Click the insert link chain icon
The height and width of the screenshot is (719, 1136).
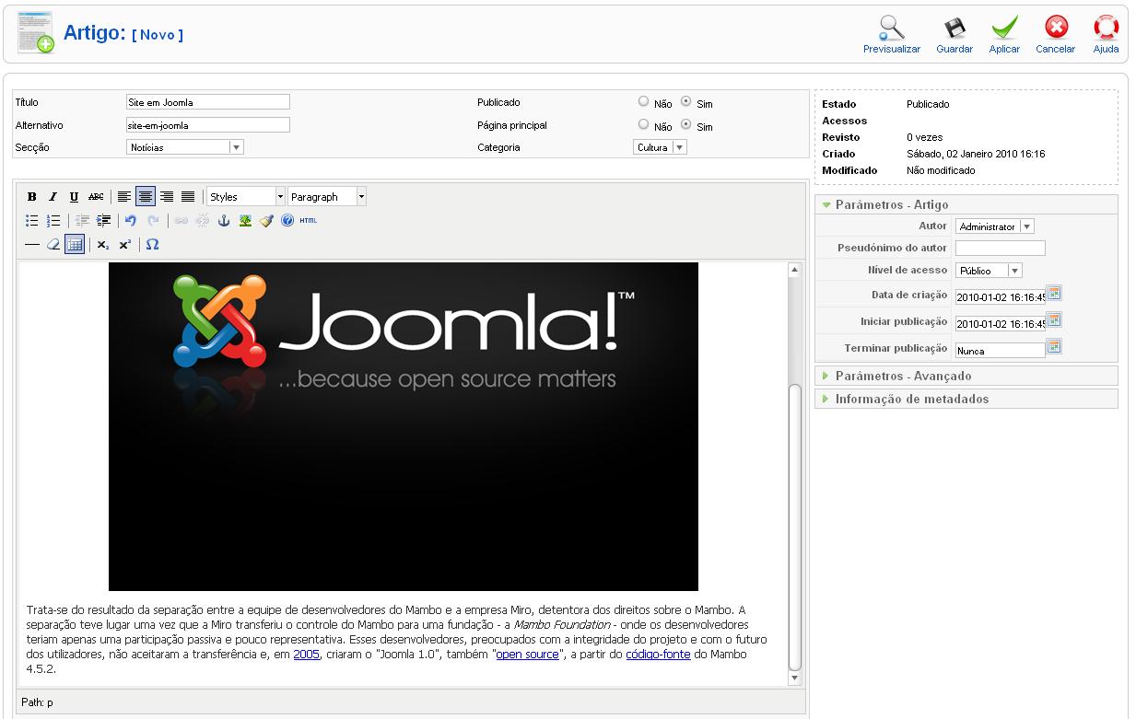(181, 221)
